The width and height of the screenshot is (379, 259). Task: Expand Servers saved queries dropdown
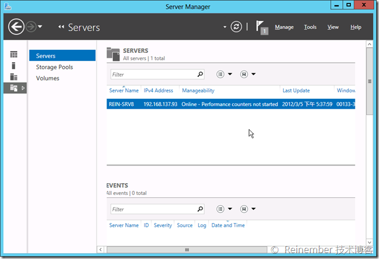click(248, 75)
